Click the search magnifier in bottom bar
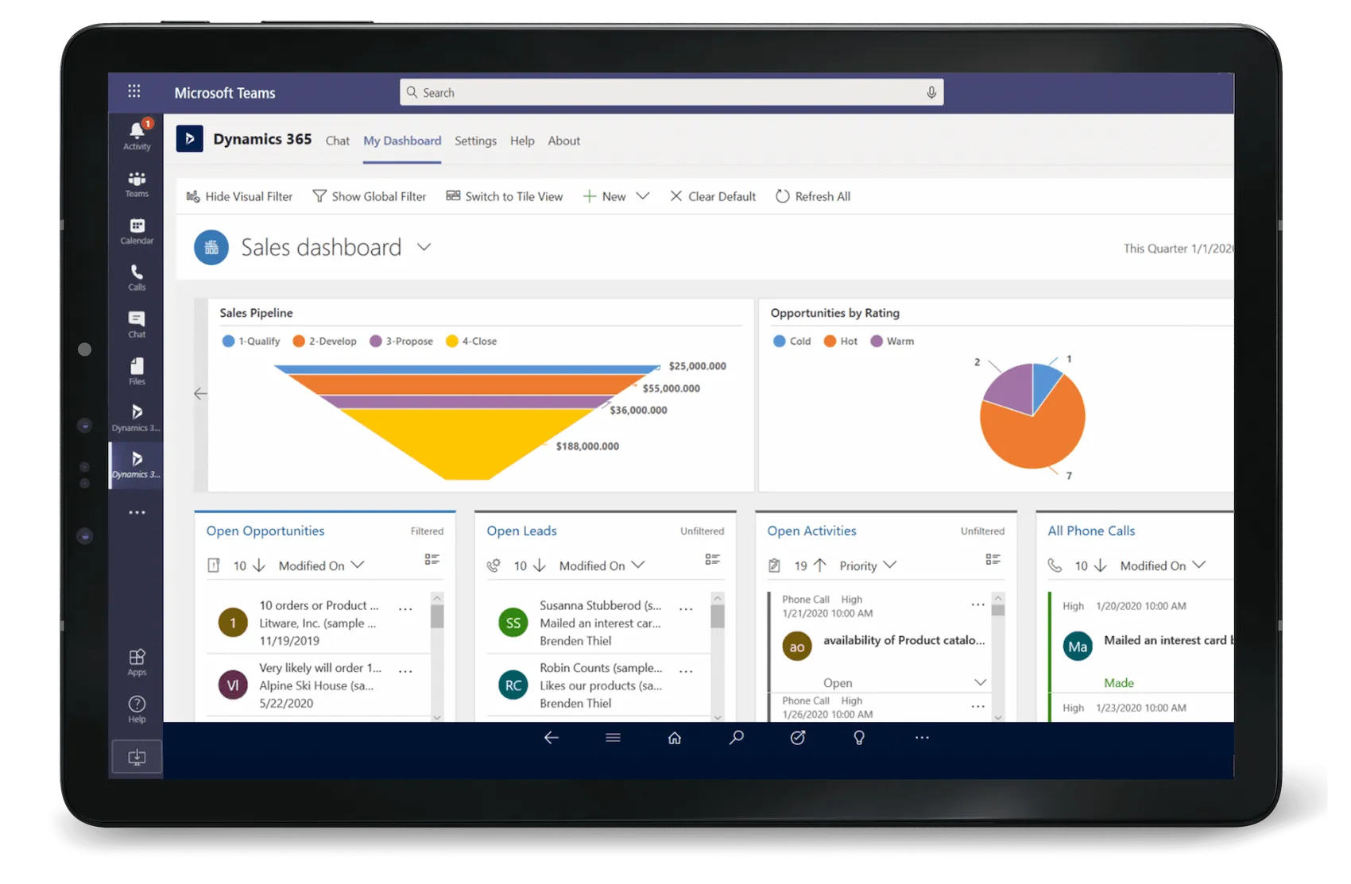The height and width of the screenshot is (884, 1351). pyautogui.click(x=737, y=738)
